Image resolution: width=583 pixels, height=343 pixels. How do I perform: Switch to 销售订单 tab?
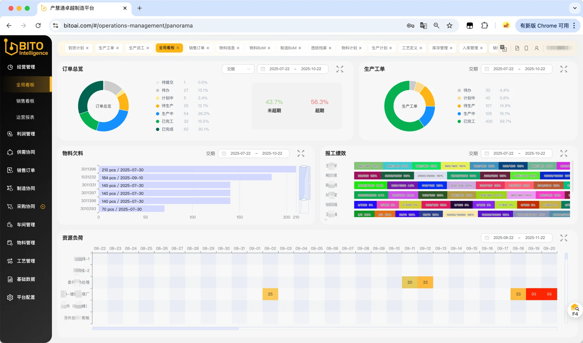tap(197, 48)
